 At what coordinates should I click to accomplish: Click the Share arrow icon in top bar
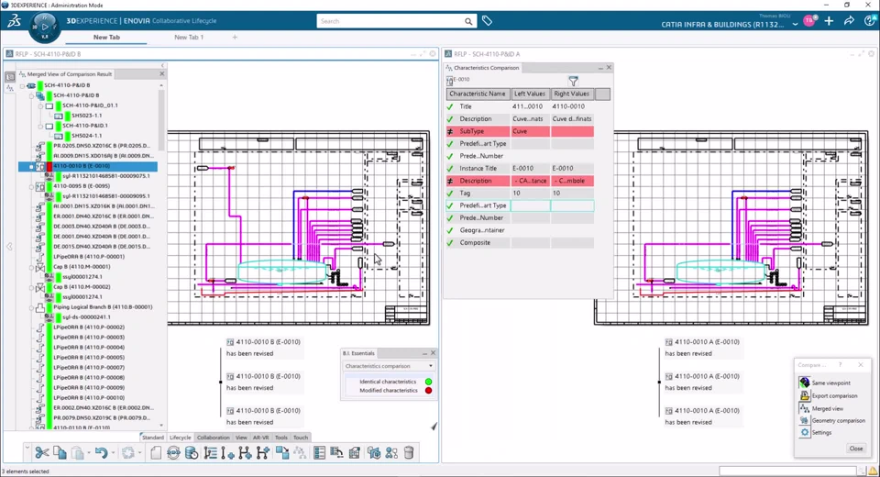pos(849,21)
